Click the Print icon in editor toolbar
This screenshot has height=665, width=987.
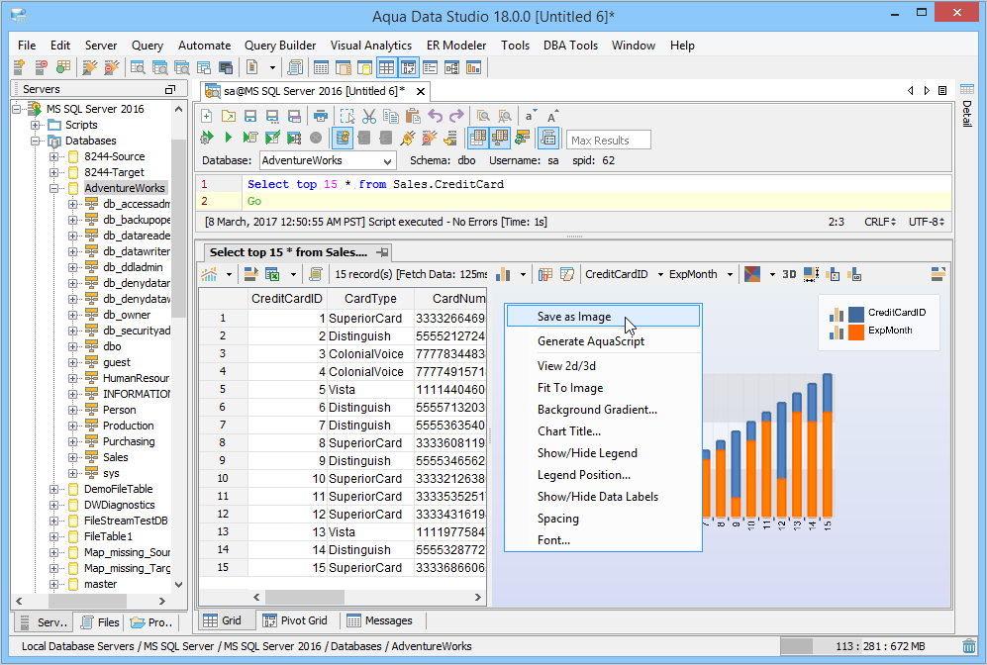pos(320,116)
